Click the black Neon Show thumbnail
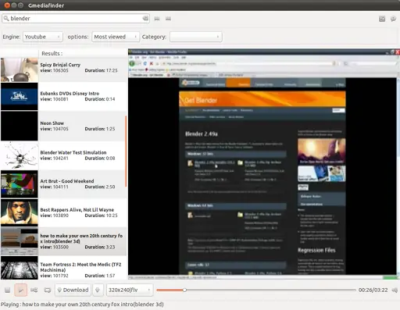 [20, 126]
